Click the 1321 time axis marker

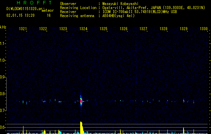[23, 29]
